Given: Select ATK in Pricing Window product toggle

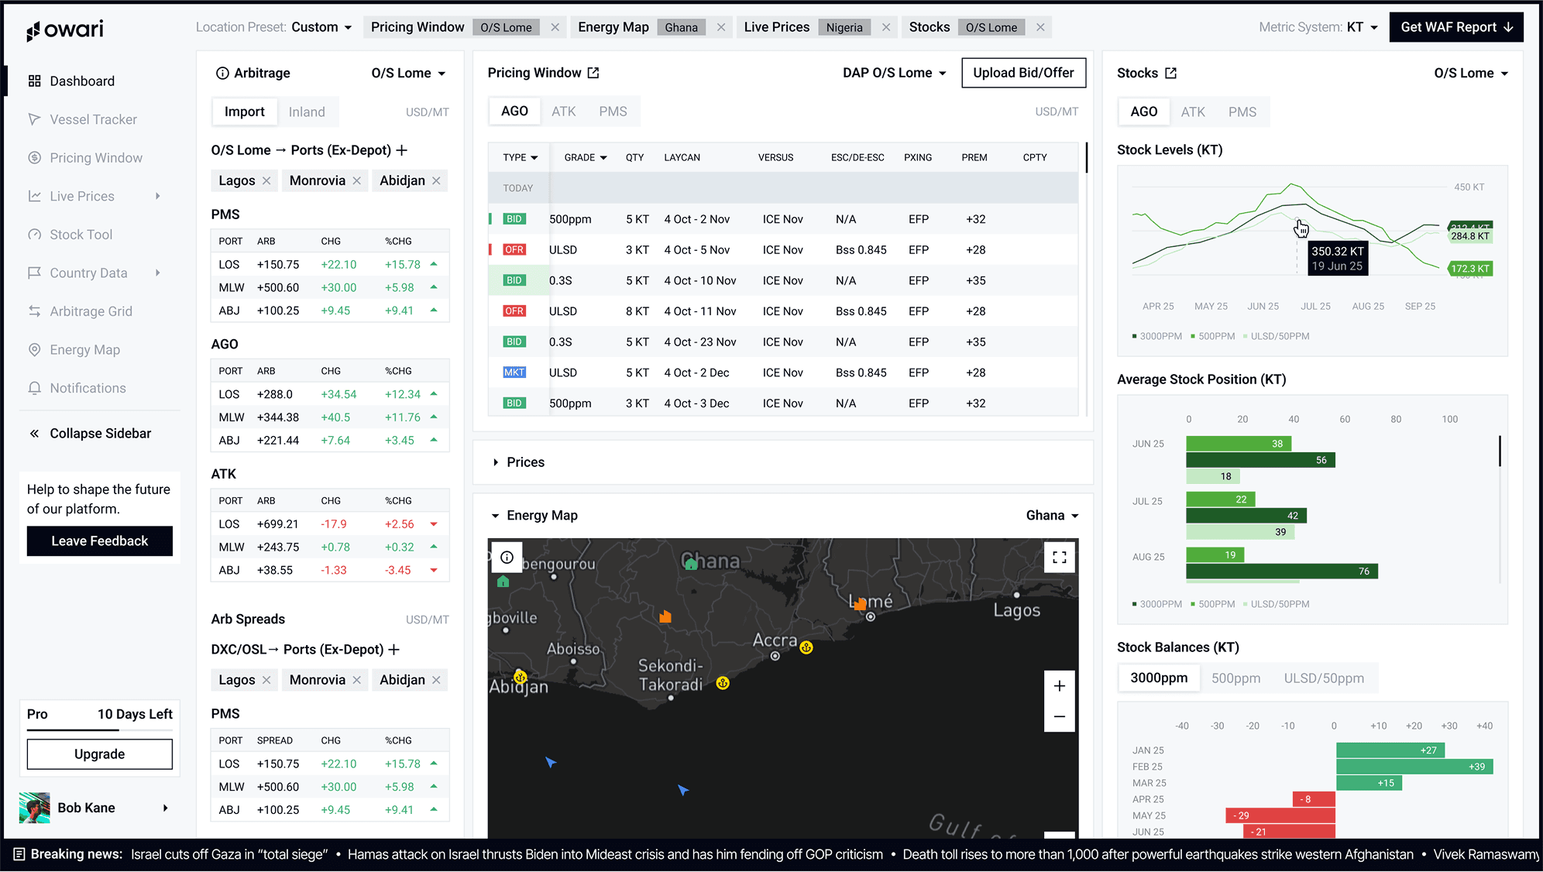Looking at the screenshot, I should [563, 112].
